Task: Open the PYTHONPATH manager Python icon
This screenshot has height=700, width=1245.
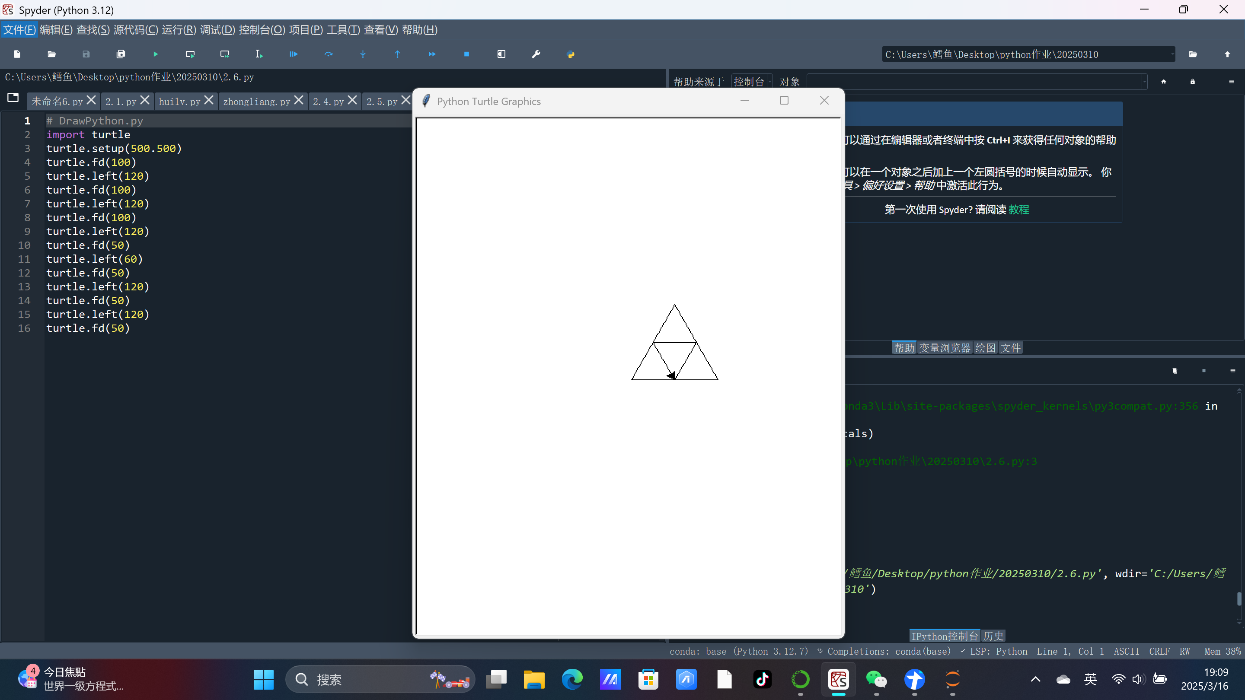Action: [x=570, y=54]
